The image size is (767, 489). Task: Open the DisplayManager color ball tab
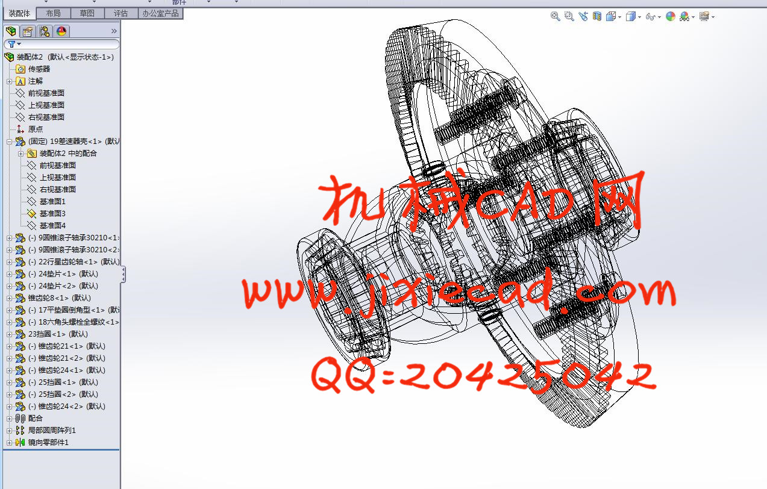pos(61,31)
